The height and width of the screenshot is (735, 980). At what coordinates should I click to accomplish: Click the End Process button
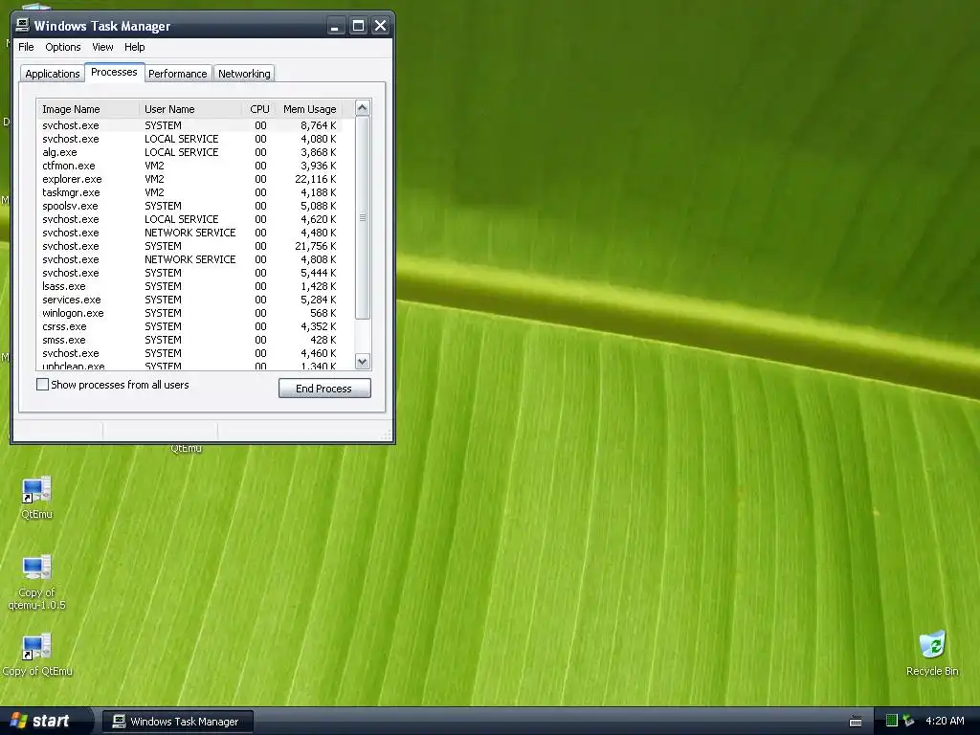324,389
